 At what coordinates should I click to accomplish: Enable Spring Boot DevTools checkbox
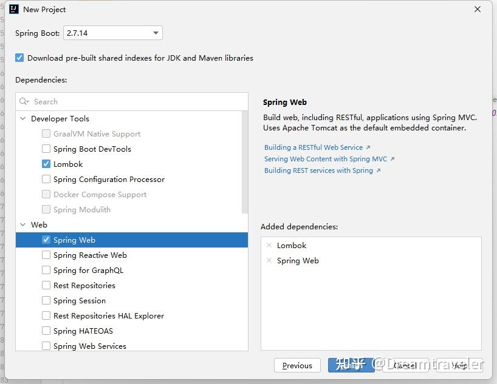point(46,149)
